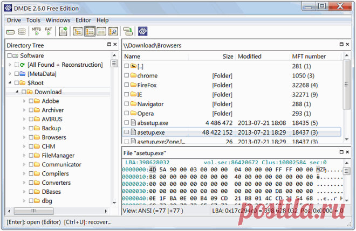Click the Software drive icon in tree
This screenshot has width=356, height=231.
click(16, 56)
